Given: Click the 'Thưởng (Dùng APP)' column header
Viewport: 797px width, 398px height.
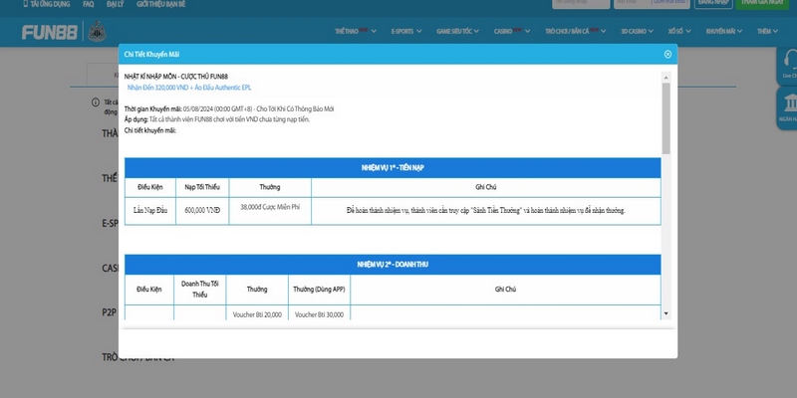Looking at the screenshot, I should pyautogui.click(x=319, y=290).
